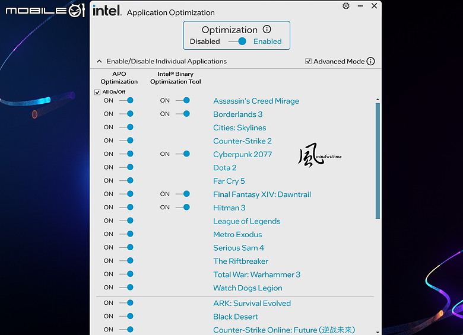Click the Advanced Mode info icon
This screenshot has width=463, height=335.
(370, 61)
